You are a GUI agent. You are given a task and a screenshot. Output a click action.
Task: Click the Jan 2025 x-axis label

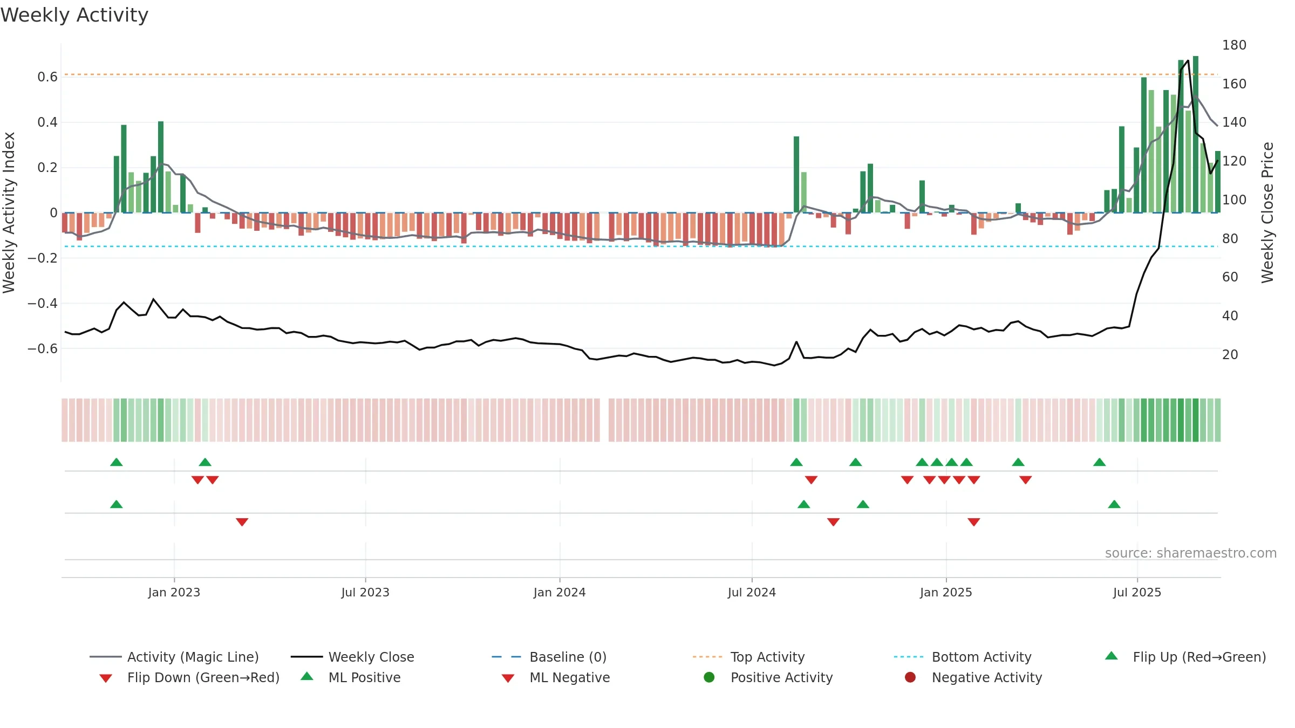[946, 592]
